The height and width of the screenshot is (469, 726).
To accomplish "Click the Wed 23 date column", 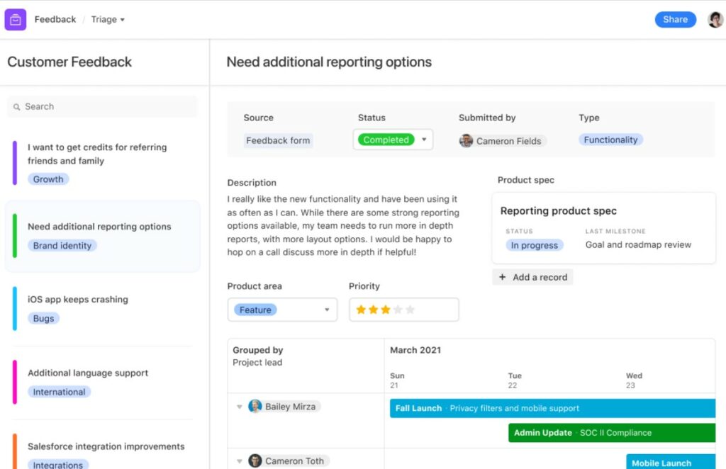I will pyautogui.click(x=634, y=380).
